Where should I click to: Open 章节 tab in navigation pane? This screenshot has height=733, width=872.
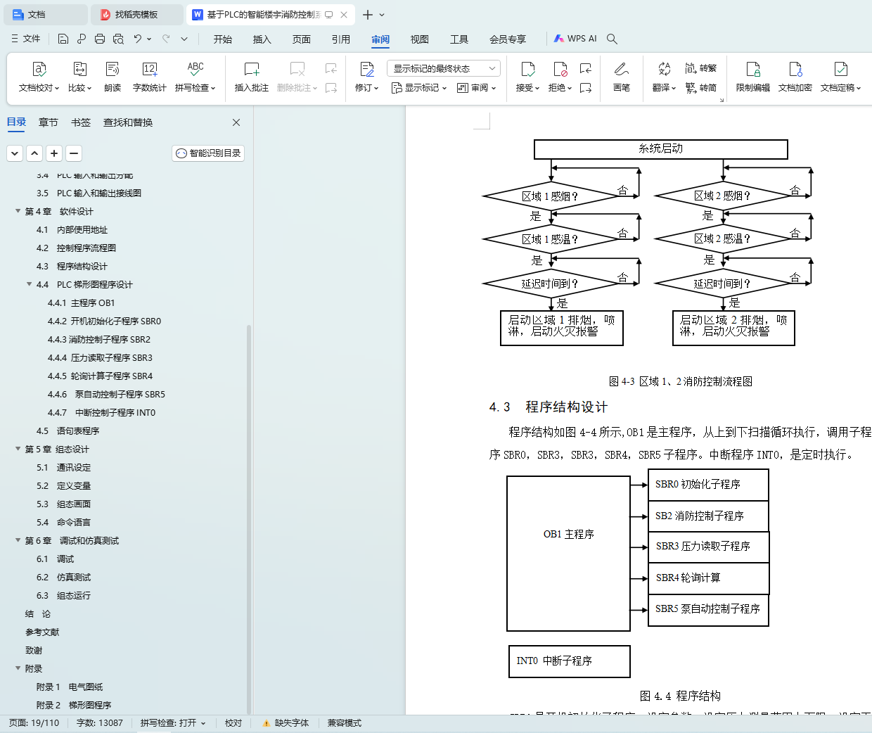coord(49,122)
